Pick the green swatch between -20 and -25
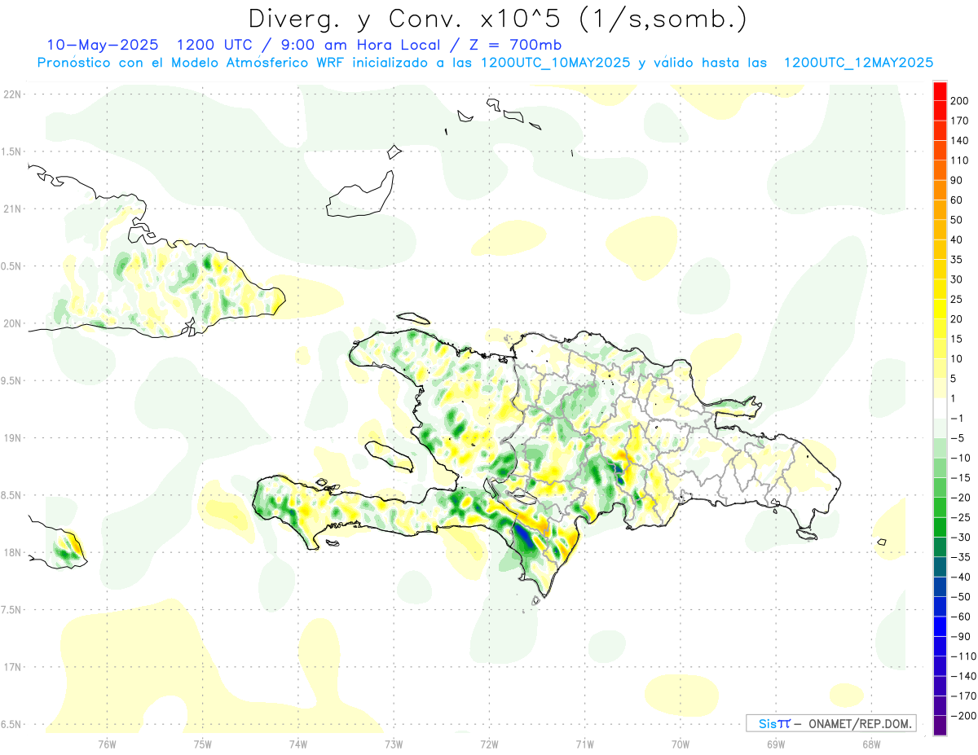 click(940, 507)
